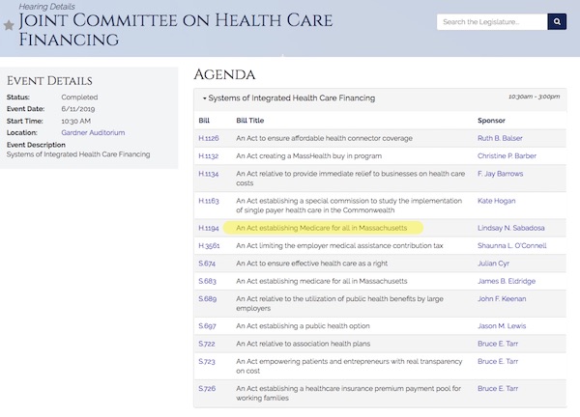Click title 'An Act relative to association health plans'
Screen dimensions: 580x417
coord(303,344)
